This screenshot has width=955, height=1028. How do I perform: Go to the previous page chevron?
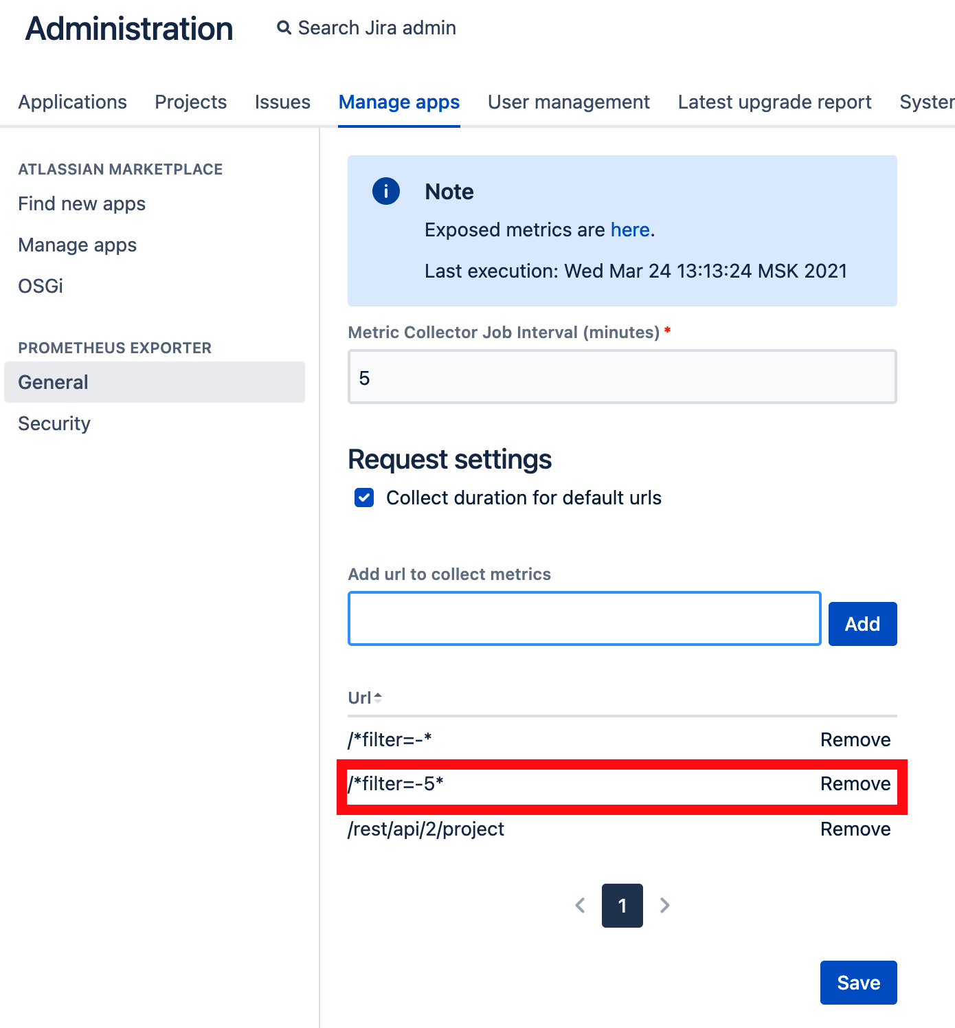[x=581, y=906]
